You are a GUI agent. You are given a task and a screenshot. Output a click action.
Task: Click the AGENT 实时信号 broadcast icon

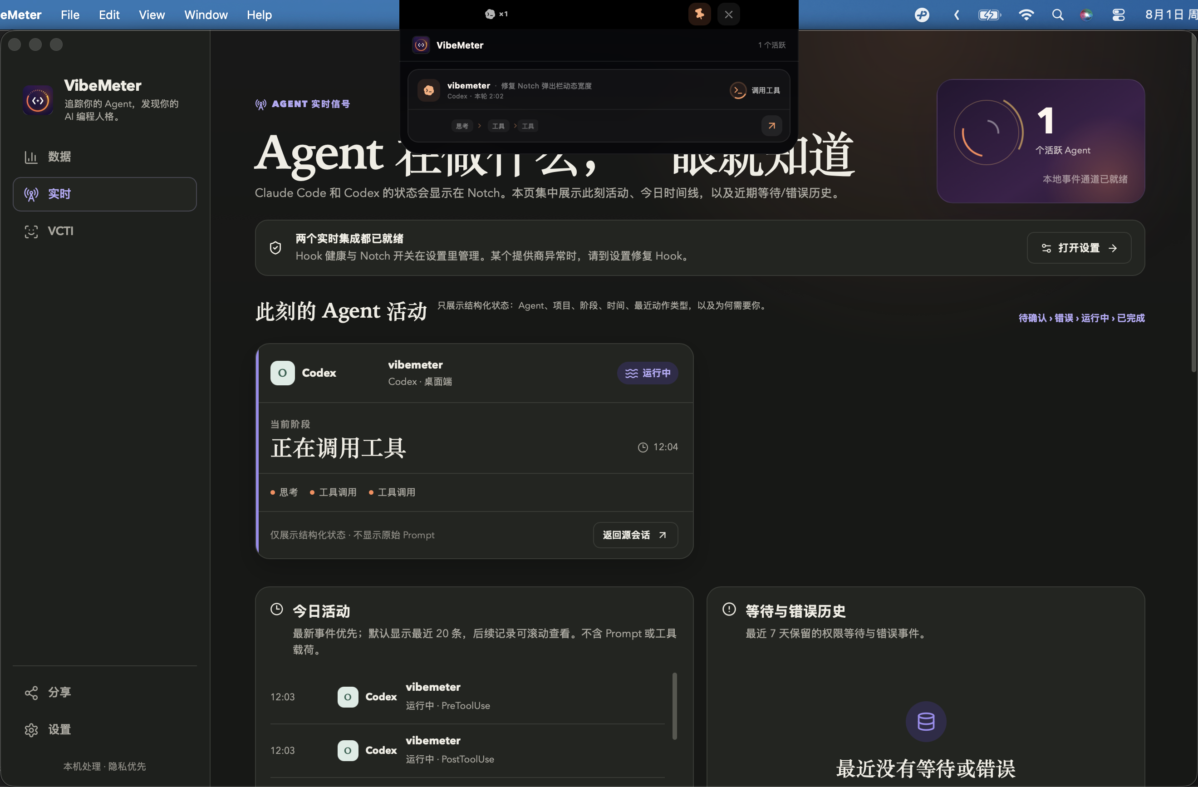click(x=261, y=104)
